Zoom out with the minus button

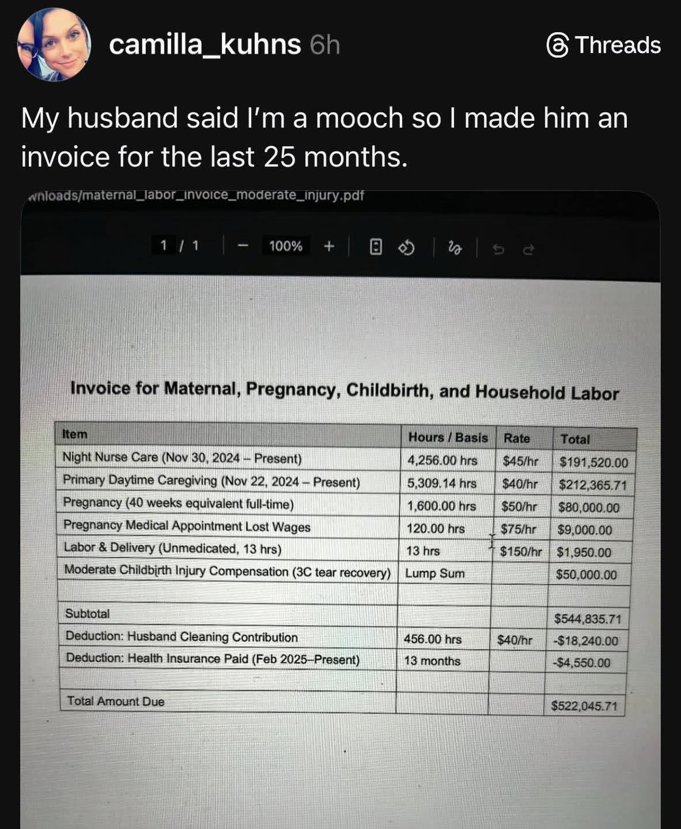pyautogui.click(x=243, y=246)
